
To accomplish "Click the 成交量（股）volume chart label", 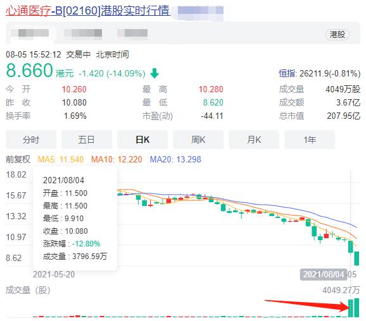I will pos(28,290).
